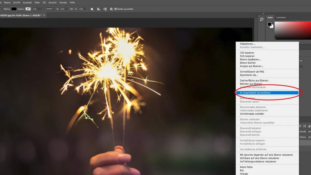This screenshot has height=175, width=311.
Task: Open the 3D menu
Action: click(44, 2)
